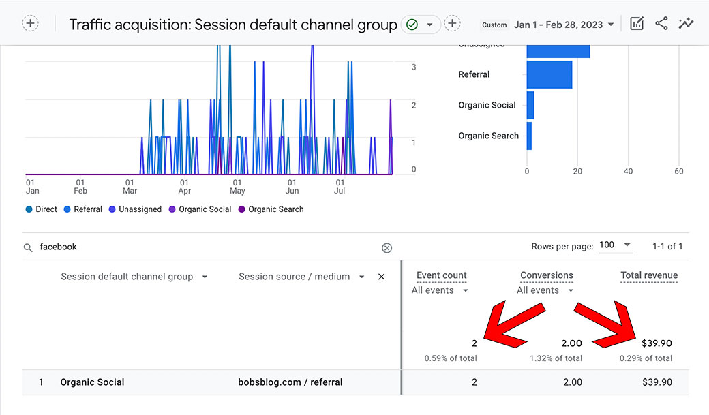This screenshot has width=709, height=415.
Task: Click the Custom date label
Action: click(494, 25)
